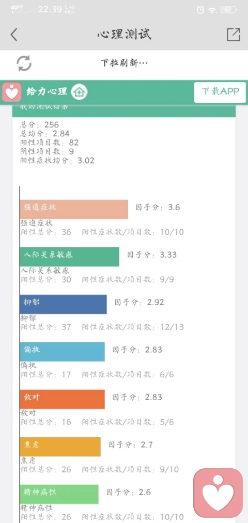Tap the back arrow icon

(13, 35)
